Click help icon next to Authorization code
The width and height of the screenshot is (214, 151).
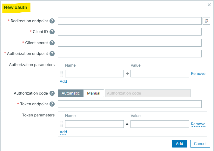[x=52, y=93]
